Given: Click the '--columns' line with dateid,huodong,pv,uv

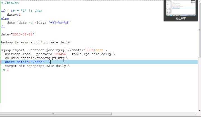Looking at the screenshot, I should (x=34, y=58).
